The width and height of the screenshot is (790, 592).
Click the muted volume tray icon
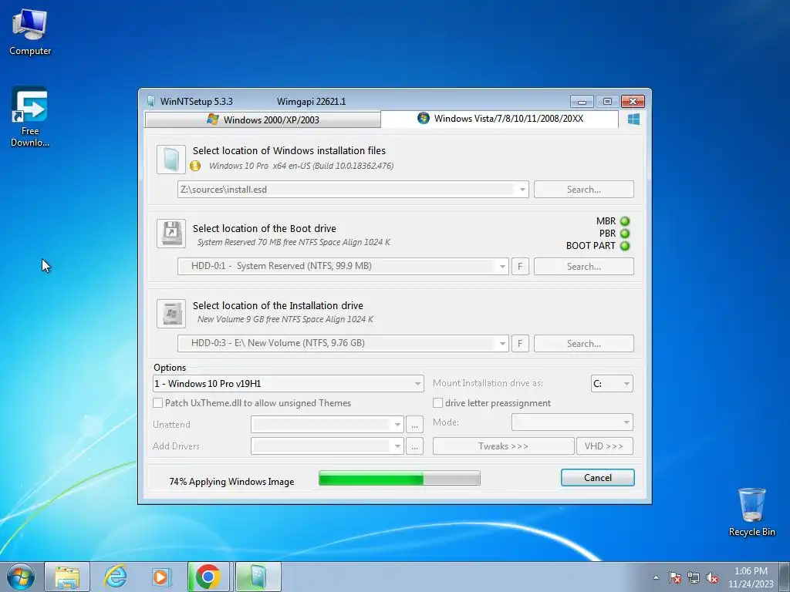coord(712,577)
